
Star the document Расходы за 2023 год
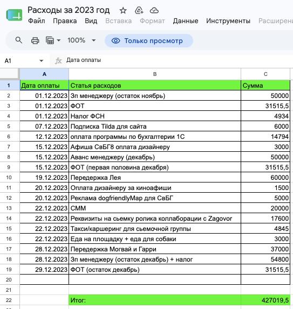(x=123, y=10)
